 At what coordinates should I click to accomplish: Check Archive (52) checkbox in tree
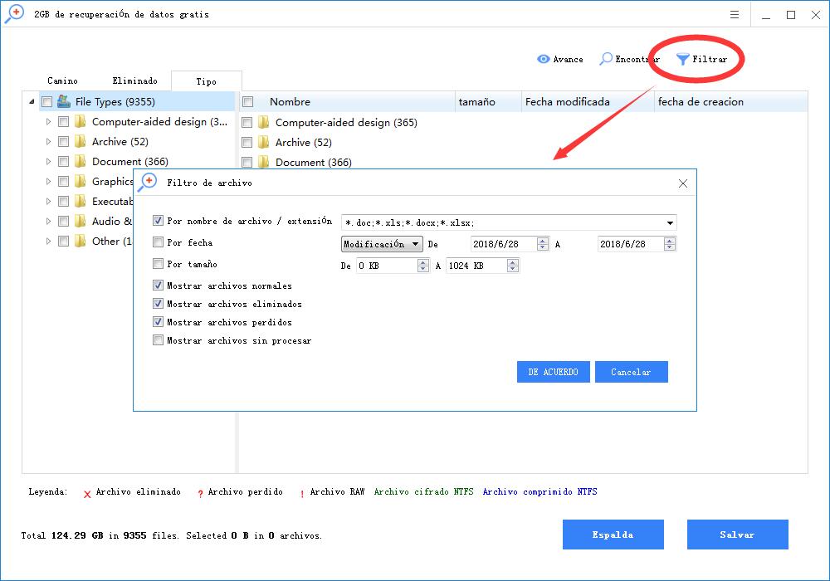pos(64,142)
